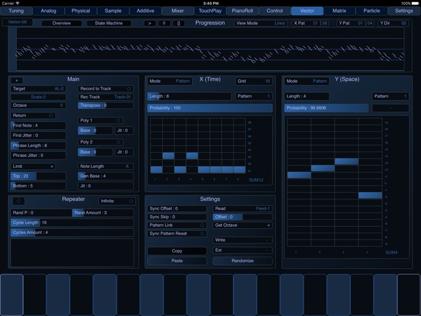Adjust the Settings Offset : 0 slider

(242, 217)
